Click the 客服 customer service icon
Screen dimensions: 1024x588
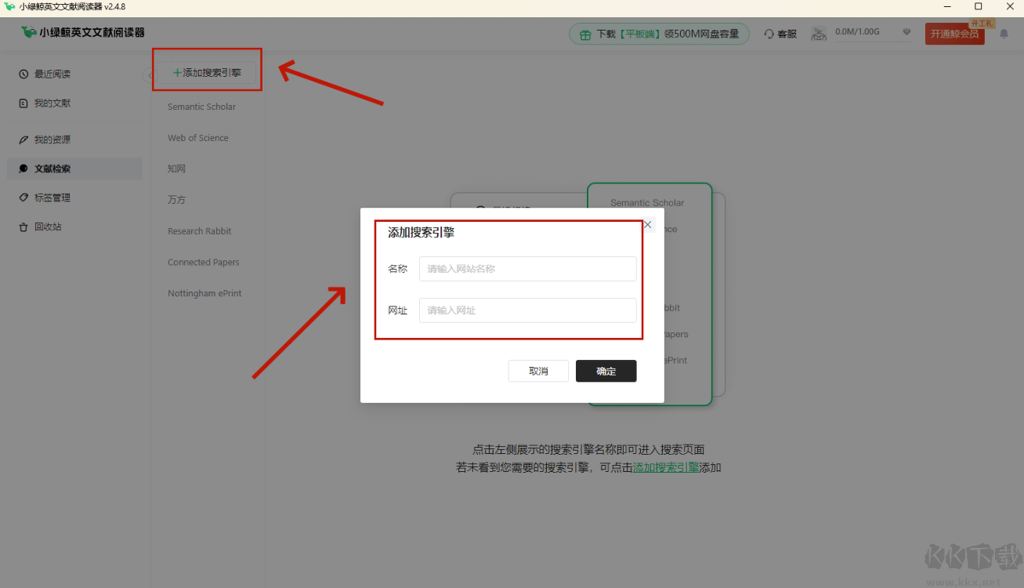[x=771, y=33]
